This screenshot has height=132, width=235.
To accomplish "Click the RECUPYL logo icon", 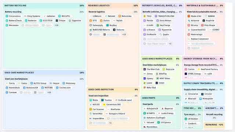I will tap(59, 16).
